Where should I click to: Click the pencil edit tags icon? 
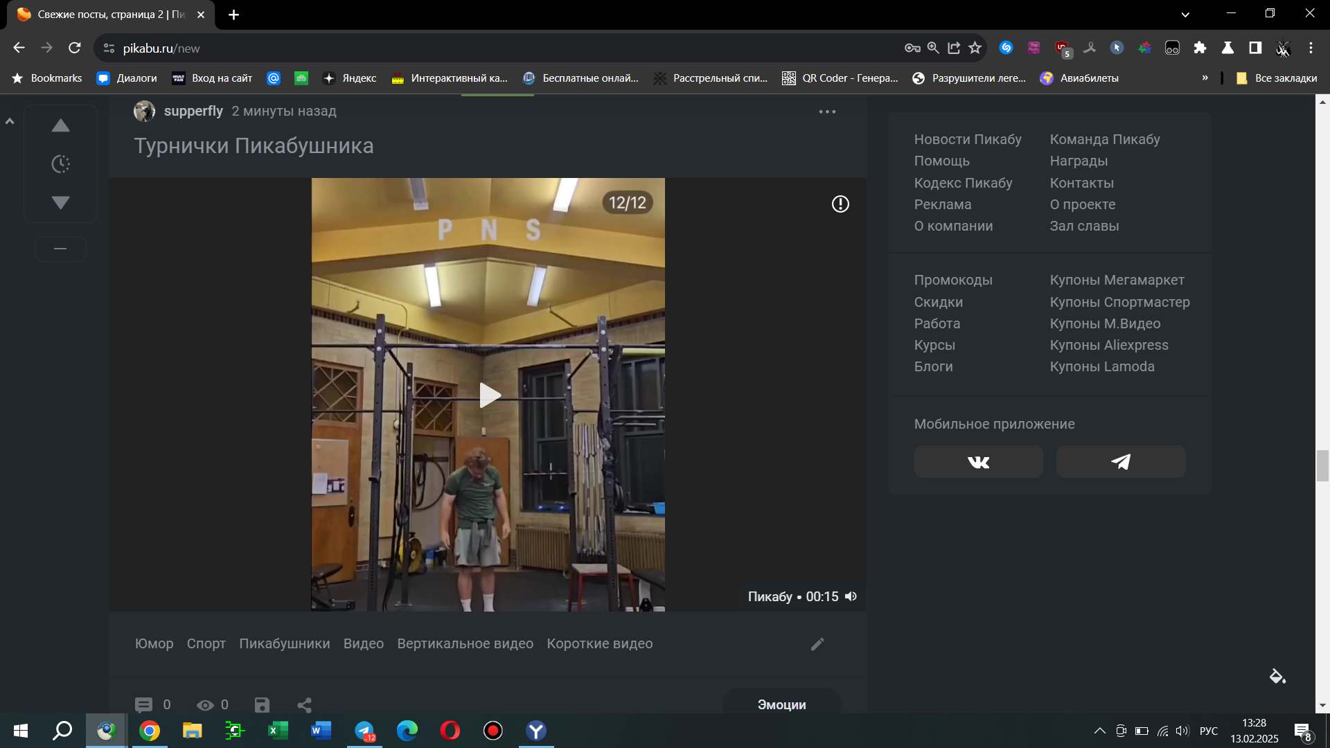pos(817,644)
